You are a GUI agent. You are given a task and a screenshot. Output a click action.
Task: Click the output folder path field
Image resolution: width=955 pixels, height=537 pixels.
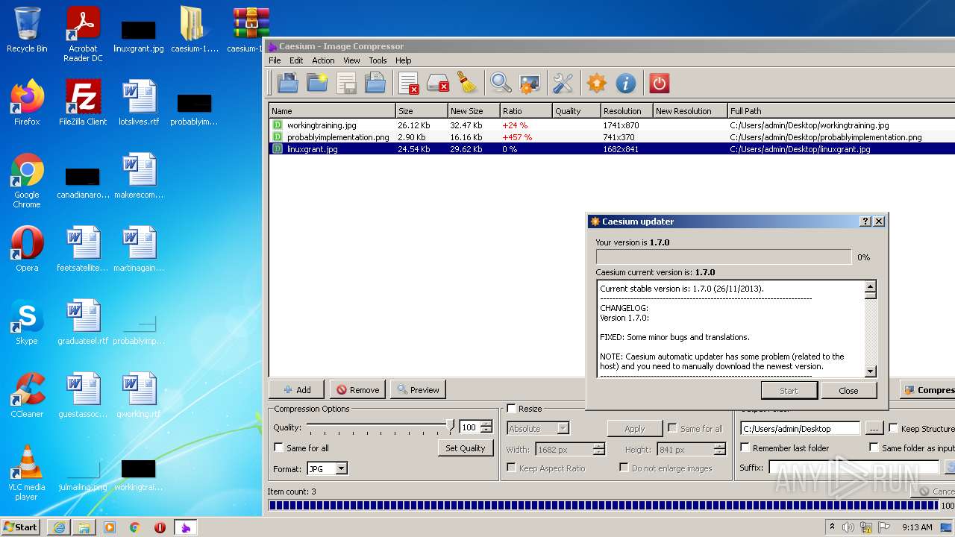[x=800, y=428]
